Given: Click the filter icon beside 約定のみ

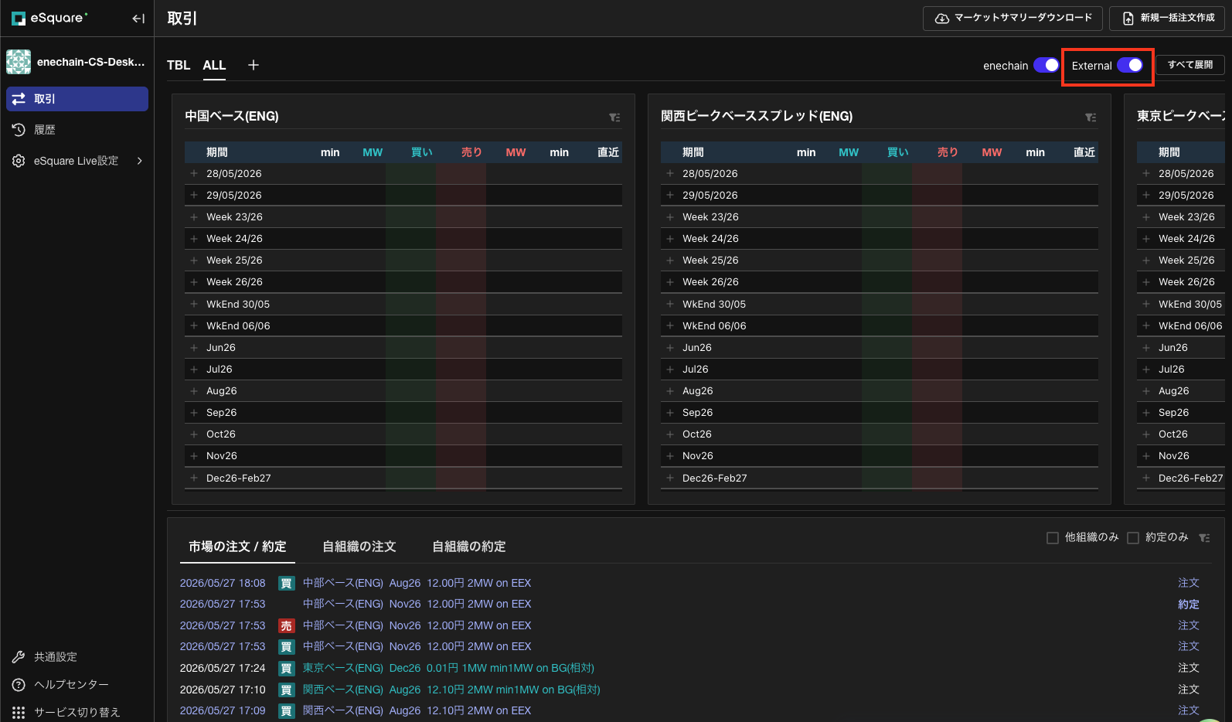Looking at the screenshot, I should coord(1204,538).
